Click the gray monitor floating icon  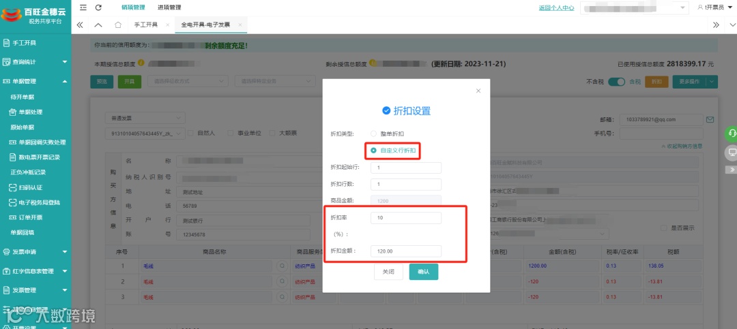tap(732, 153)
